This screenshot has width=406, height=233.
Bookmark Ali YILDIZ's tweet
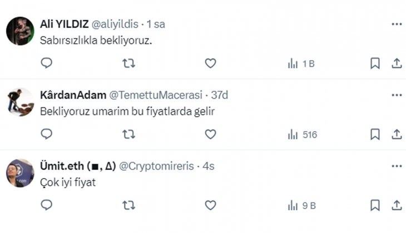coord(375,63)
